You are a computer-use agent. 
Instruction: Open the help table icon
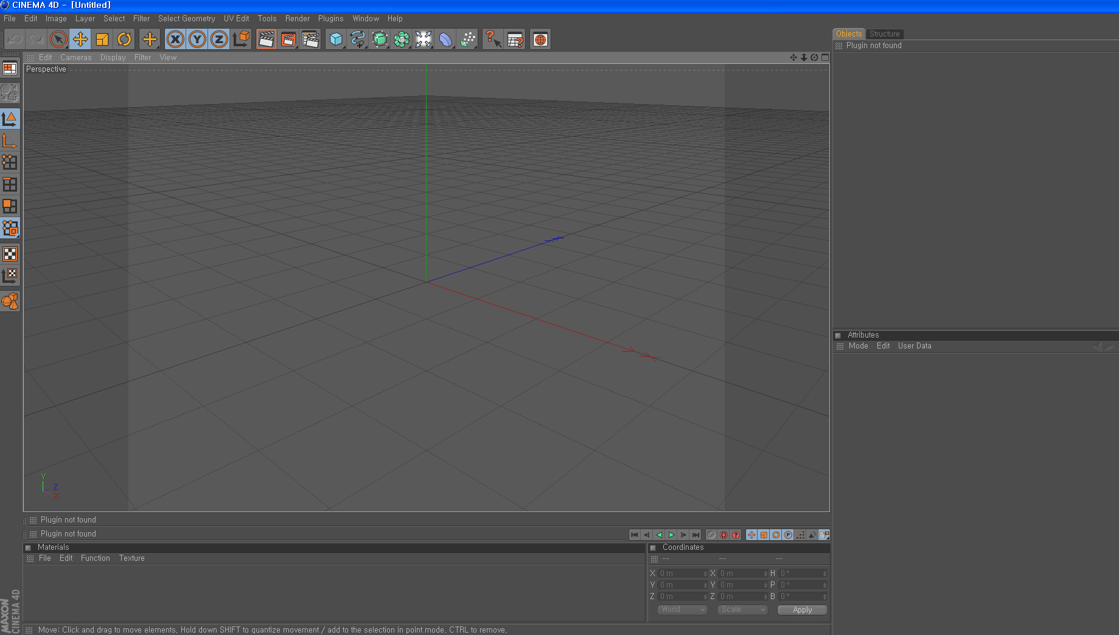pos(515,40)
